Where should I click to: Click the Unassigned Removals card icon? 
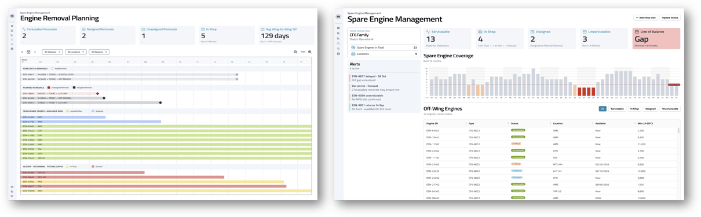click(x=143, y=29)
